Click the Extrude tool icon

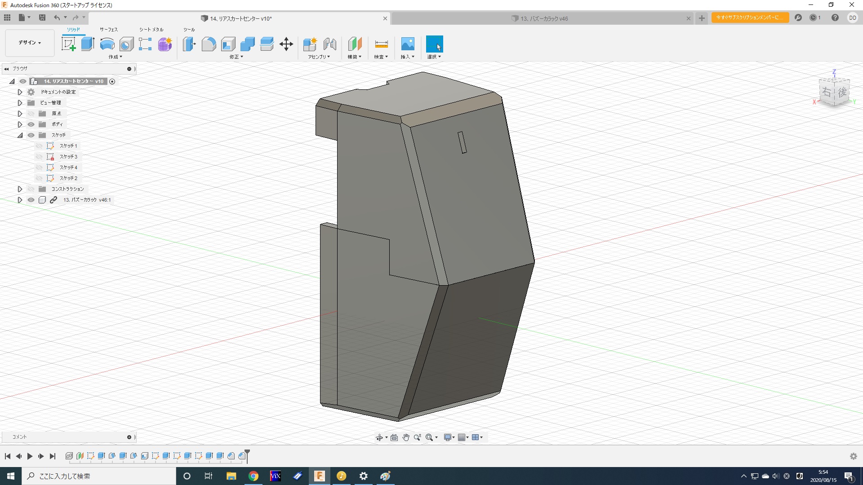[88, 44]
